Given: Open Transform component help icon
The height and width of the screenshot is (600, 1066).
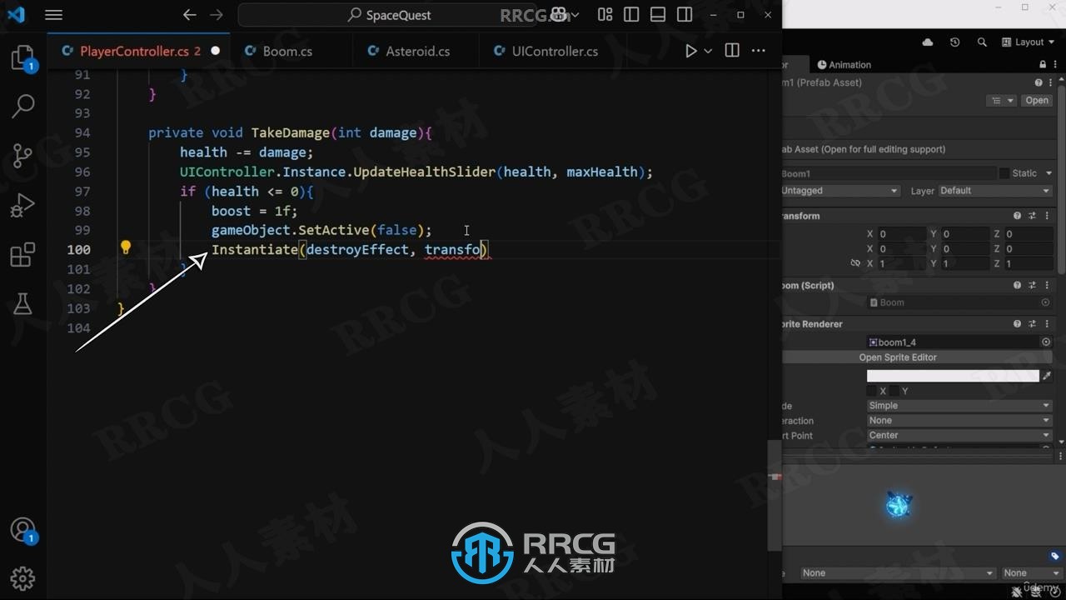Looking at the screenshot, I should coord(1018,216).
